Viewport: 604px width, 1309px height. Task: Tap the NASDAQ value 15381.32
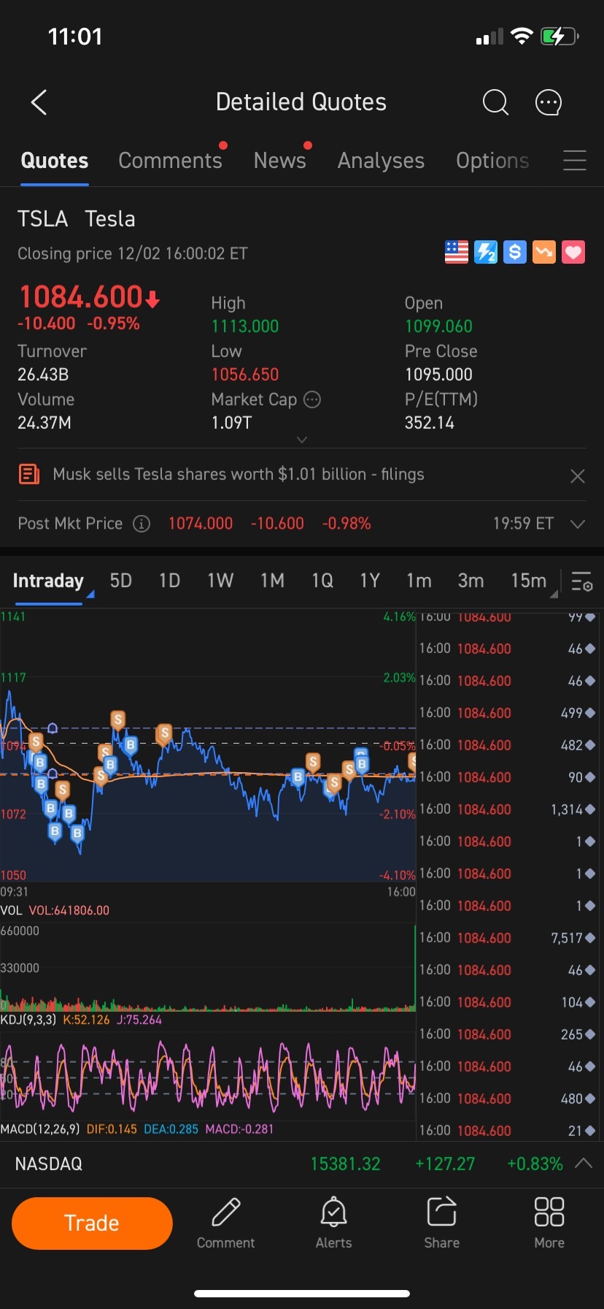(346, 1164)
